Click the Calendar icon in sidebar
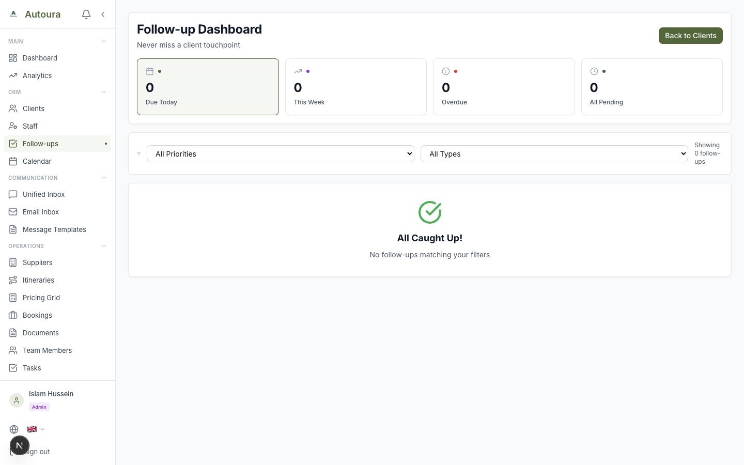This screenshot has width=744, height=465. tap(13, 161)
